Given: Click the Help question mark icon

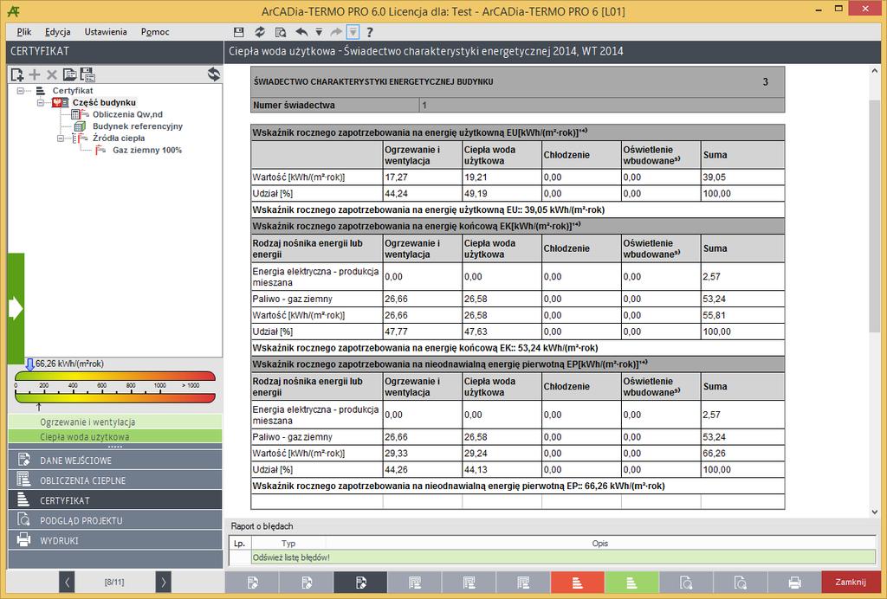Looking at the screenshot, I should point(369,32).
